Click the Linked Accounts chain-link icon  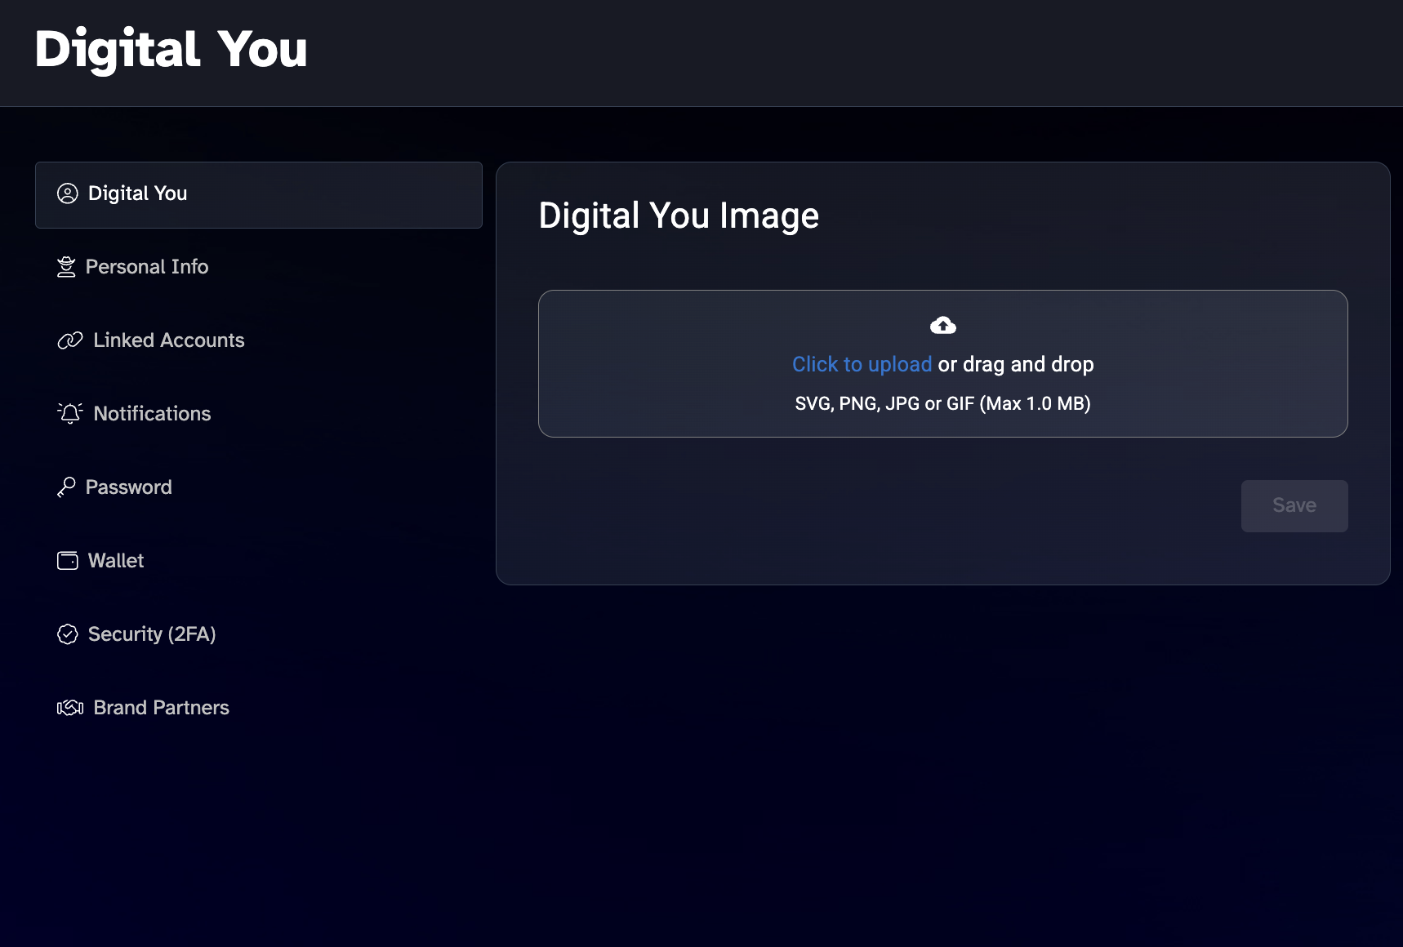pyautogui.click(x=70, y=340)
